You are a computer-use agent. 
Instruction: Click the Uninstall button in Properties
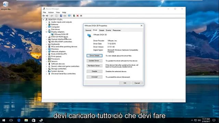pos(94,77)
